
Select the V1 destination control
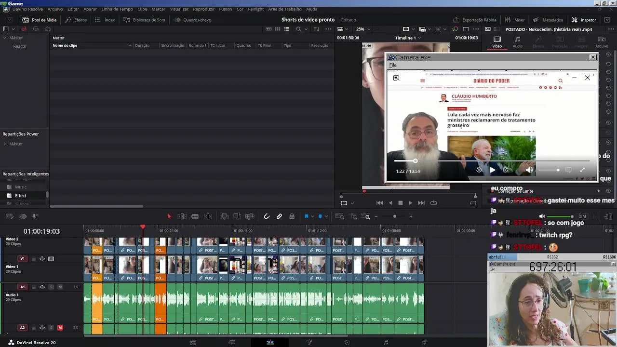[22, 259]
